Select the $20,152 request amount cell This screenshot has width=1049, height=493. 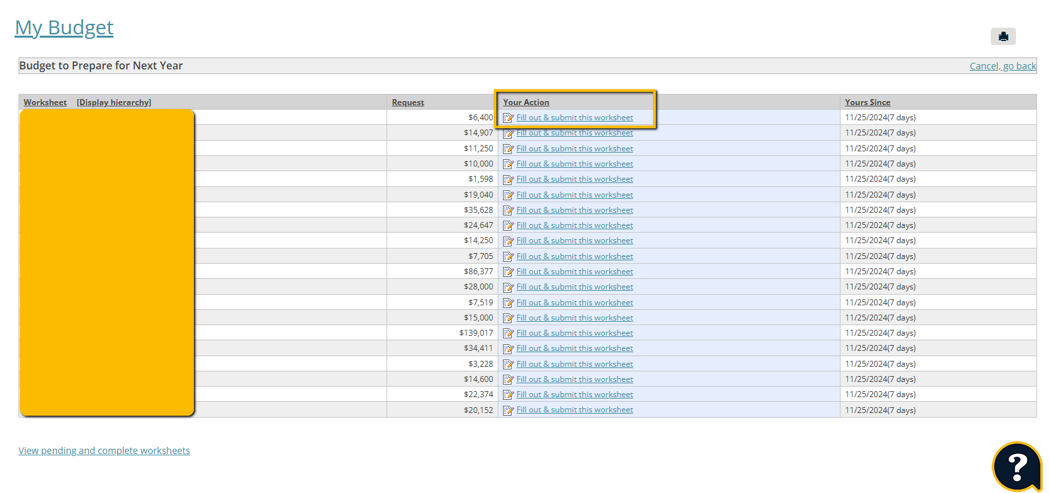pyautogui.click(x=442, y=410)
